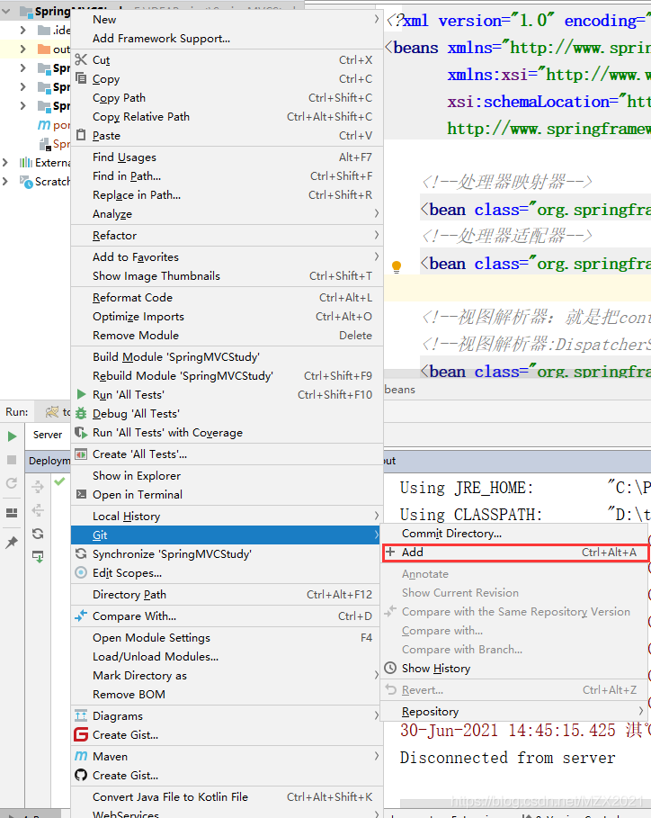Click the rerun gray circular arrow icon
The width and height of the screenshot is (651, 818).
(x=12, y=483)
